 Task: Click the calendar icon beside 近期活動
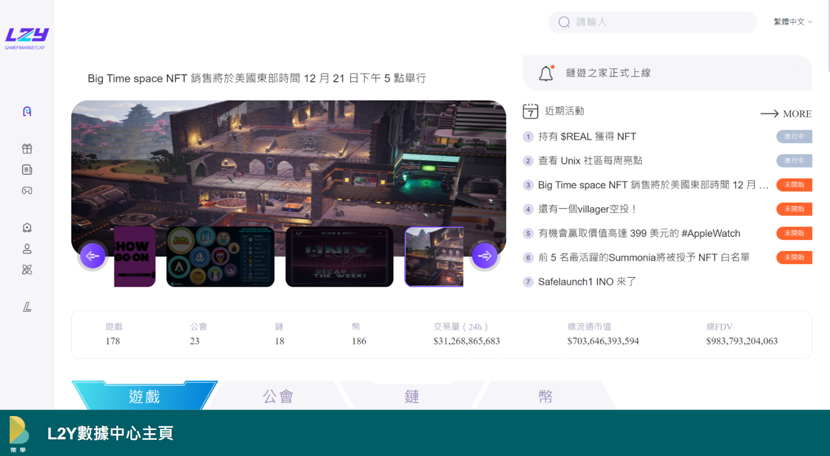530,111
